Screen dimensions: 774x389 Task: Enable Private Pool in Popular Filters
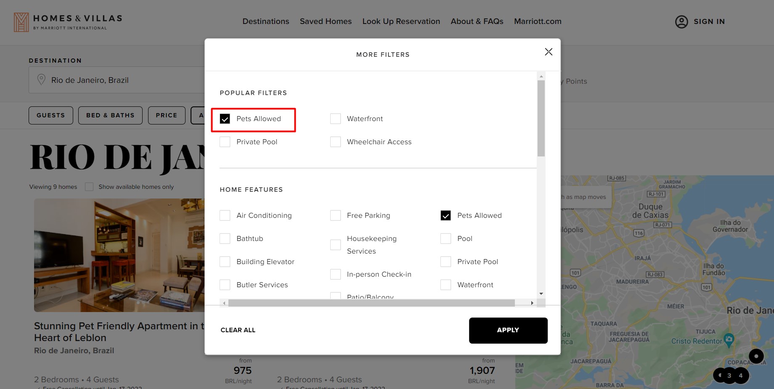coord(225,142)
